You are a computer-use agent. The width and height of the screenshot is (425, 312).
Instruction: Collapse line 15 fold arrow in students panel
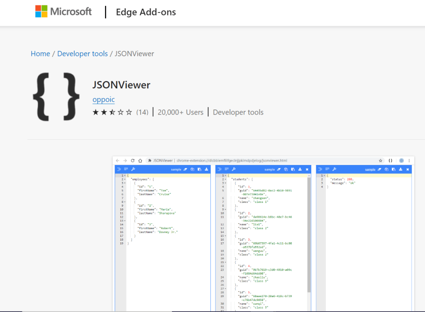[x=225, y=236]
